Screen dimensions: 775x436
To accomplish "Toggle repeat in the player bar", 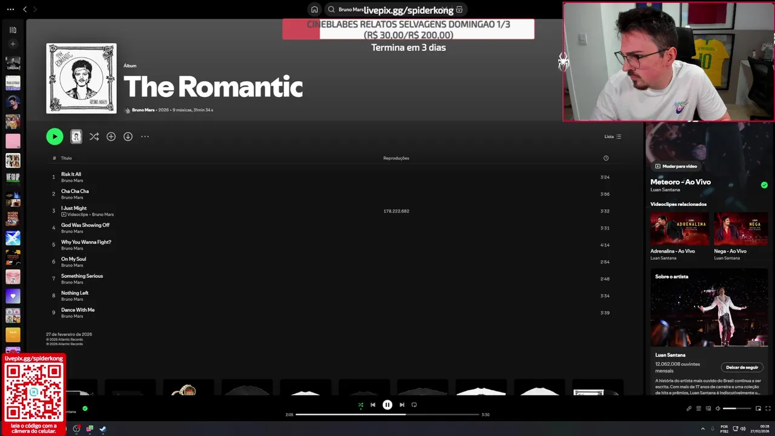I will pyautogui.click(x=414, y=405).
